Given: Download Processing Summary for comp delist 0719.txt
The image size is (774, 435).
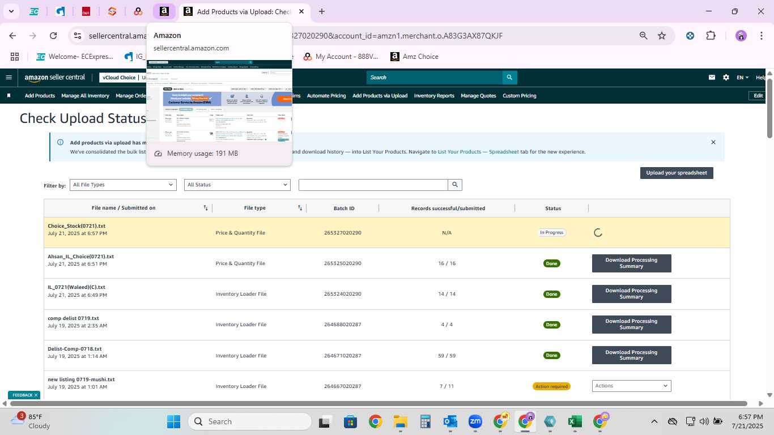Looking at the screenshot, I should pyautogui.click(x=631, y=325).
